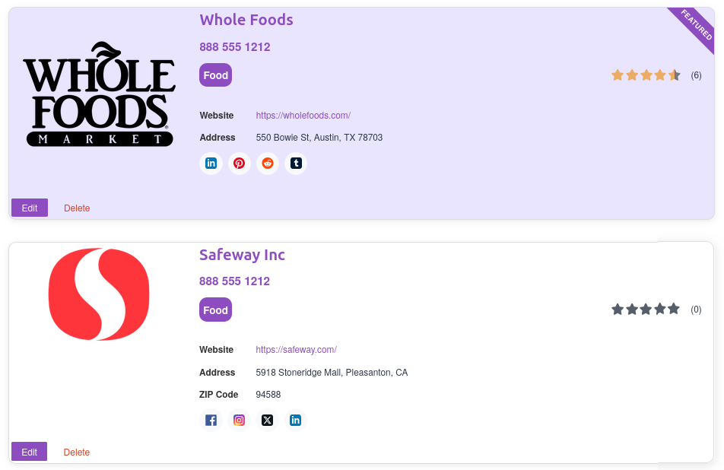The height and width of the screenshot is (470, 724).
Task: Visit the Whole Foods Tumblr icon
Action: (296, 164)
